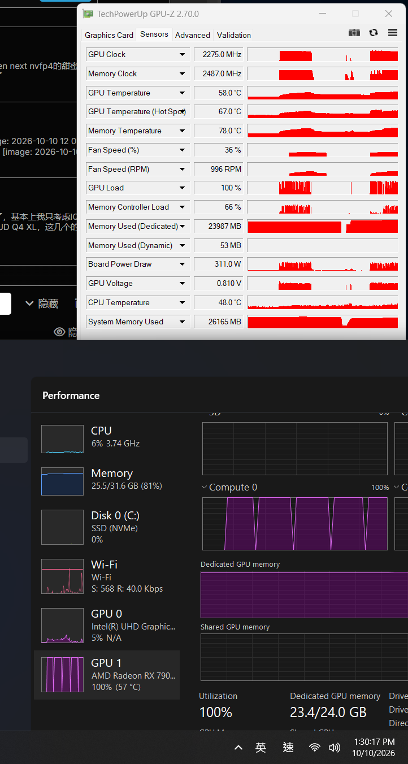Click the GPU 1 mini graph thumbnail
Image resolution: width=408 pixels, height=764 pixels.
(x=62, y=675)
